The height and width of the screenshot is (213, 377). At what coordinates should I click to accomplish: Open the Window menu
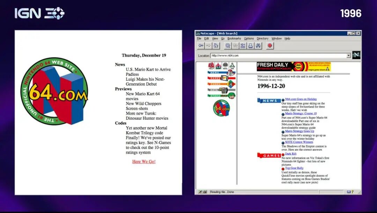(x=276, y=38)
